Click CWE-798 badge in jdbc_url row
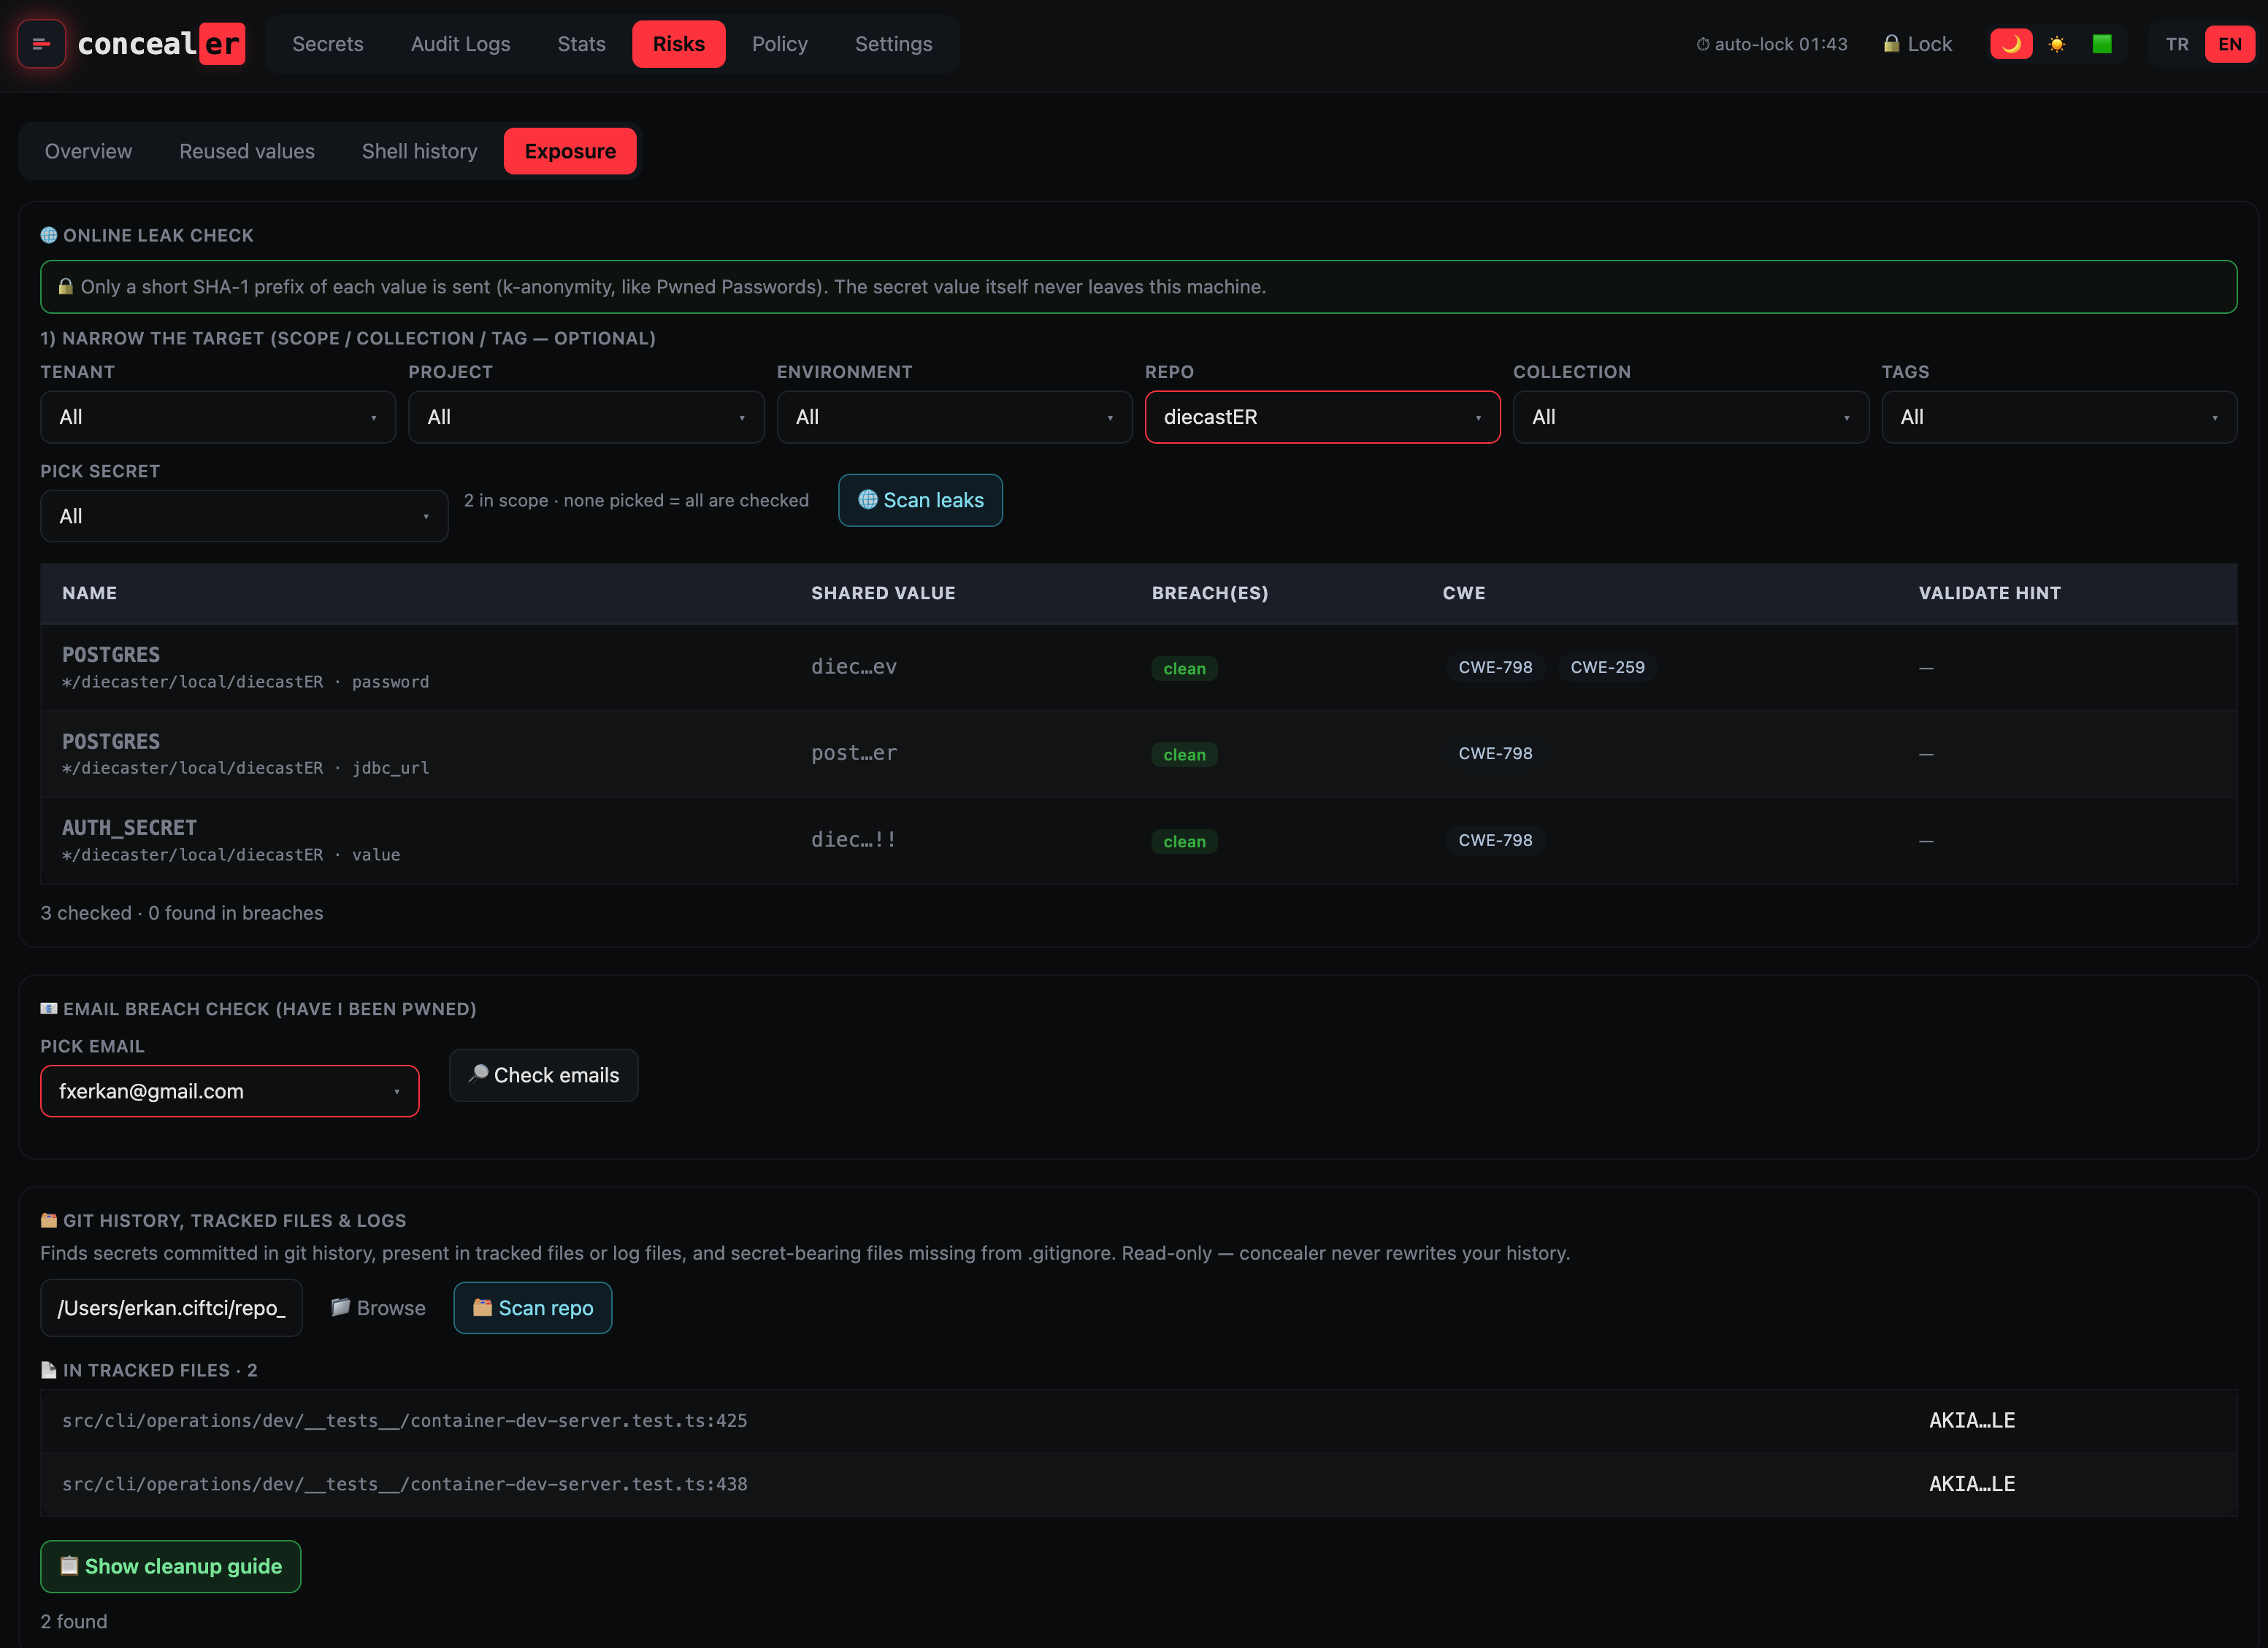Image resolution: width=2268 pixels, height=1648 pixels. [x=1495, y=752]
